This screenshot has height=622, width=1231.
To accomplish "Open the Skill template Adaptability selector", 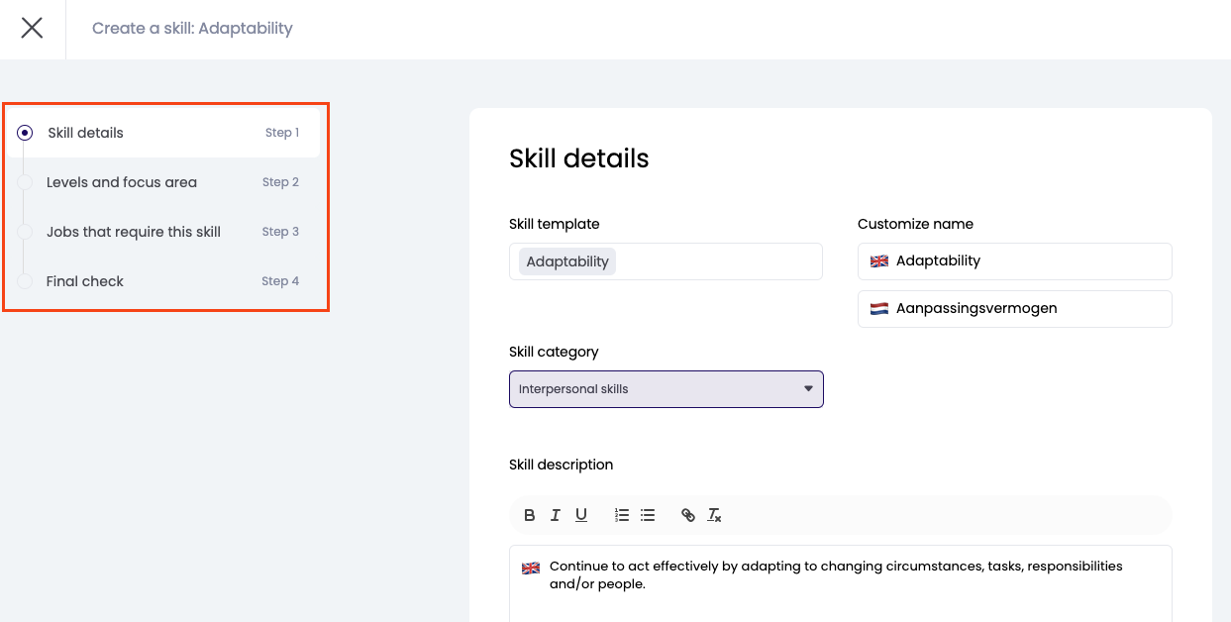I will [713, 261].
